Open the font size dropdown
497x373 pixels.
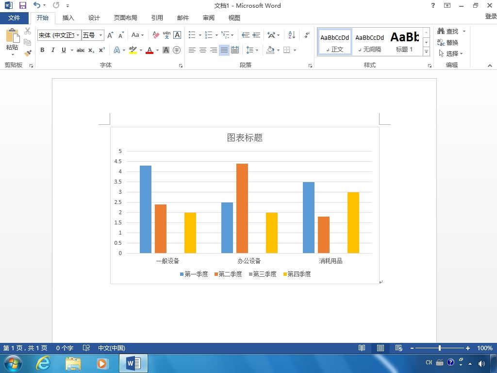[100, 35]
